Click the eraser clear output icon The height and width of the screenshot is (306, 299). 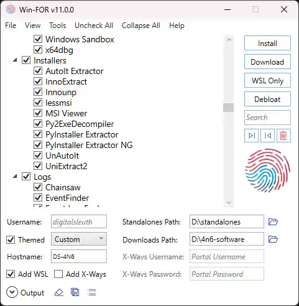58,292
